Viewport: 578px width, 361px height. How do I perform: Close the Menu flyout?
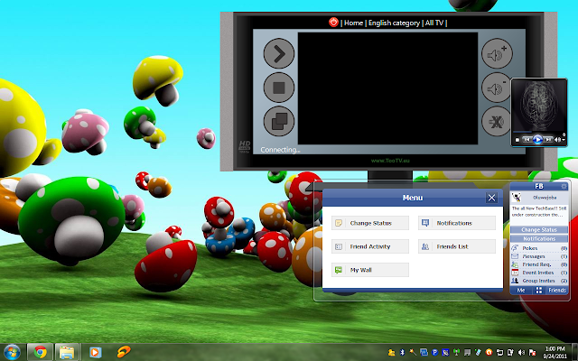tap(491, 198)
